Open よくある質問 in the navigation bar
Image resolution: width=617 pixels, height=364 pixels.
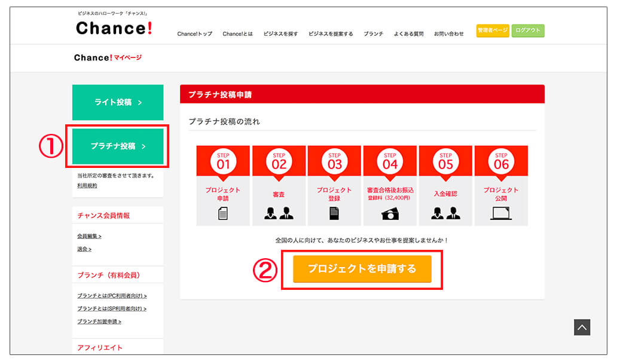pyautogui.click(x=408, y=34)
